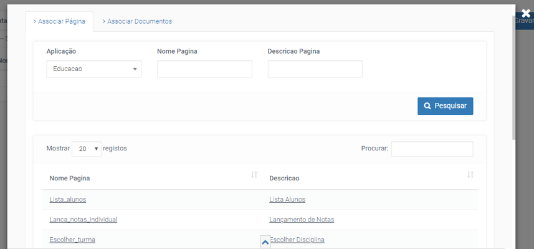The width and height of the screenshot is (534, 249).
Task: Click the Escolher Disciplina description link
Action: [297, 240]
